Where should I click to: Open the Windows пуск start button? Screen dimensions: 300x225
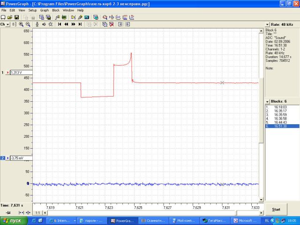pyautogui.click(x=14, y=221)
